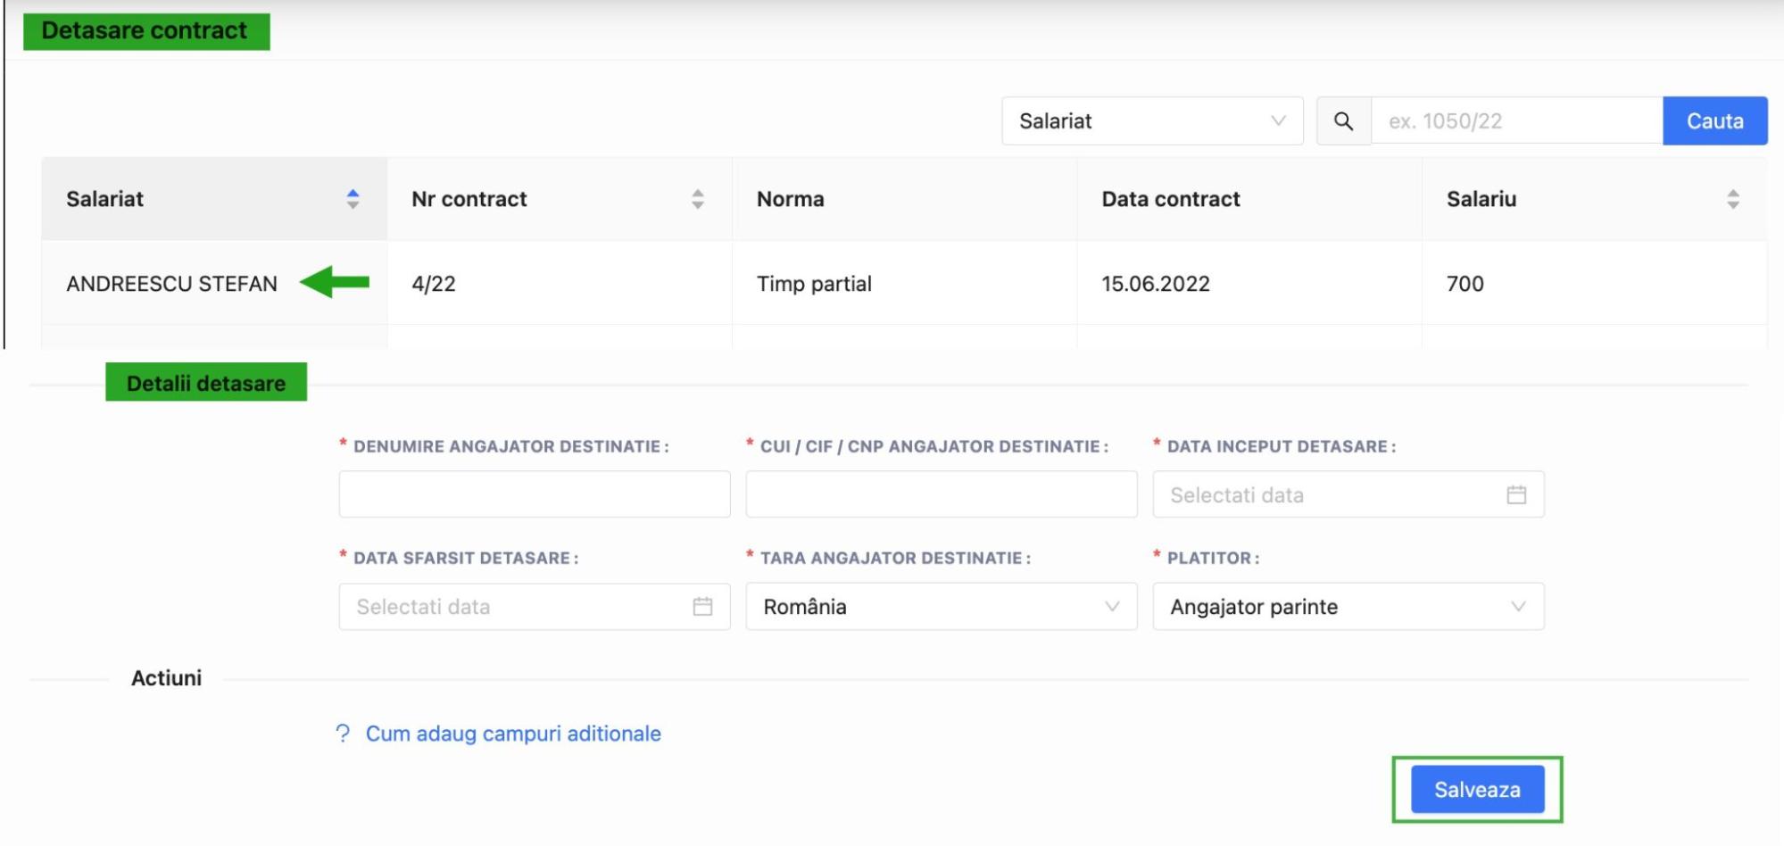Click the question mark help icon
Screen dimensions: 1784x846
click(343, 734)
